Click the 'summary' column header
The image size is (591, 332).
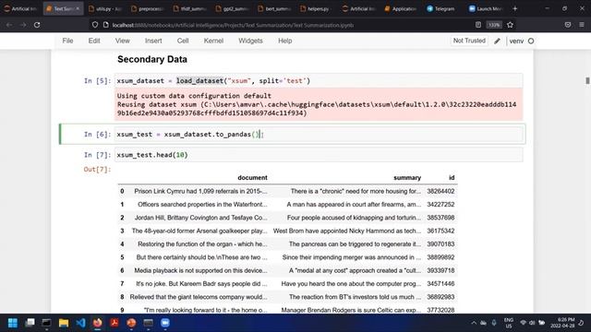pos(407,178)
